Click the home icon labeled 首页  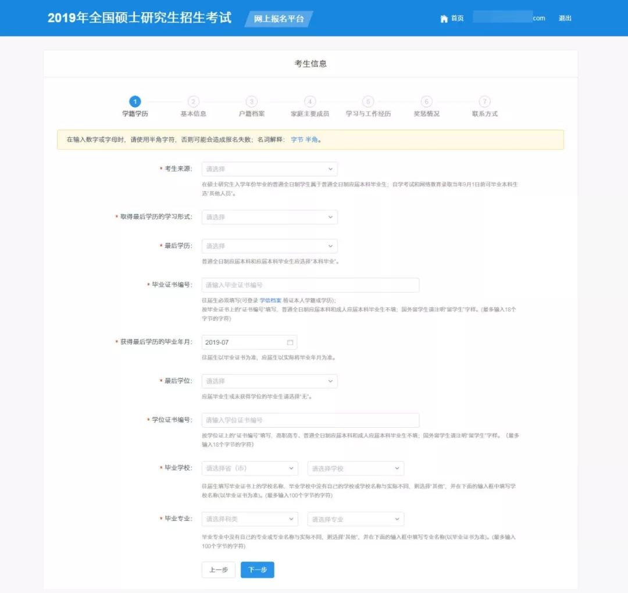(x=444, y=19)
